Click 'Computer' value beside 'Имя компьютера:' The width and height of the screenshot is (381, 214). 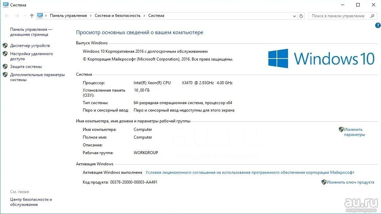coord(143,129)
